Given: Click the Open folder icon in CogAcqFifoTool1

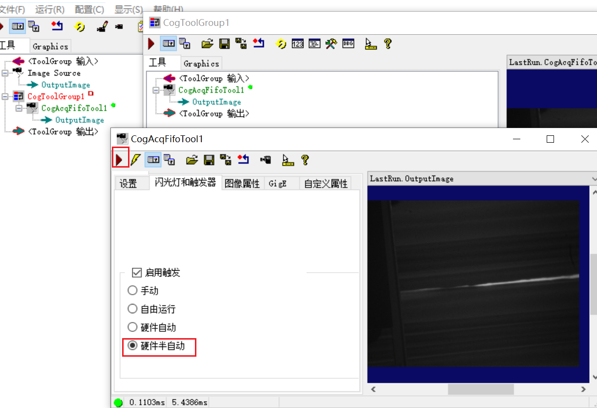Looking at the screenshot, I should 192,159.
